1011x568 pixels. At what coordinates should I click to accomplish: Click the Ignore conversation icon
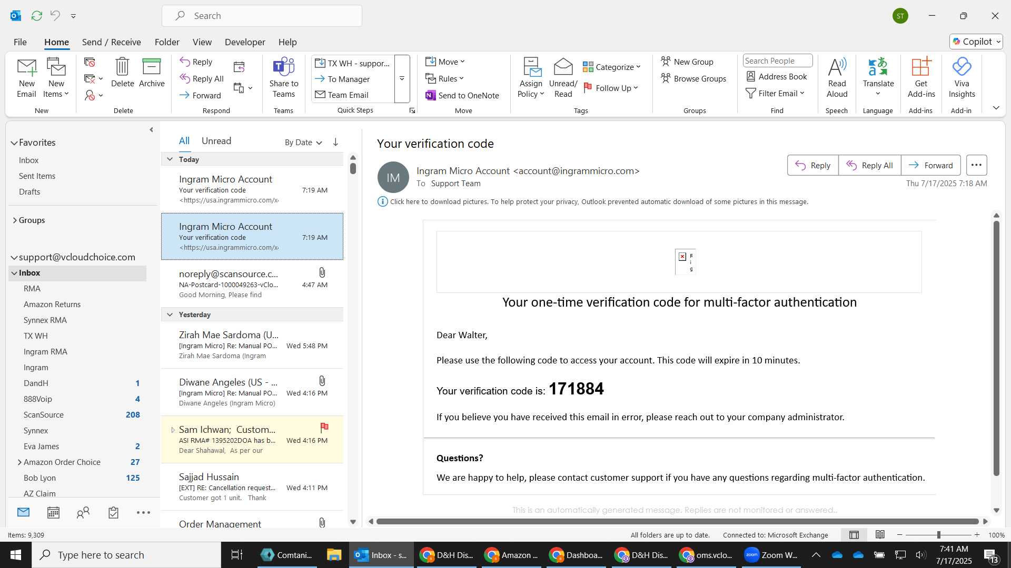(x=90, y=62)
